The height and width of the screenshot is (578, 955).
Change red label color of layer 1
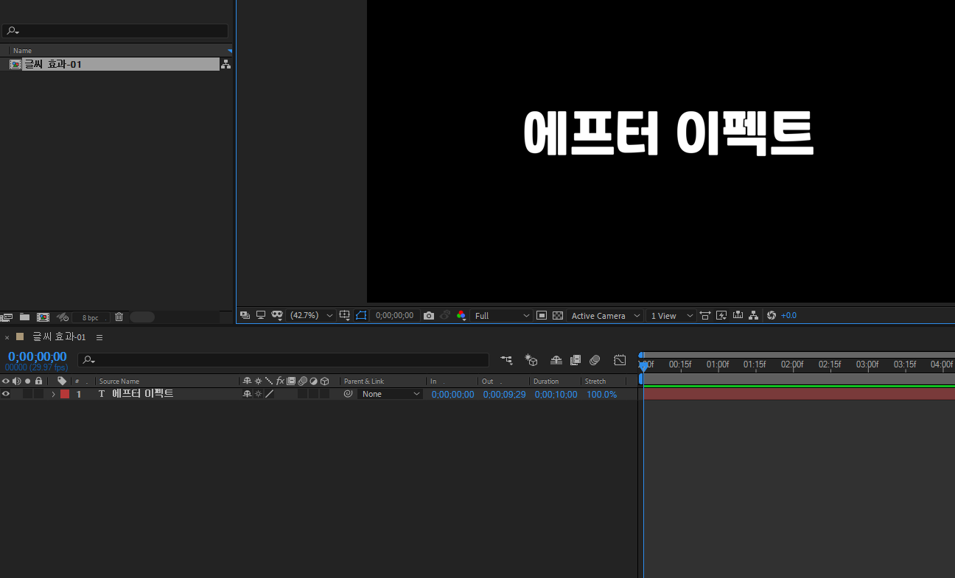click(65, 394)
